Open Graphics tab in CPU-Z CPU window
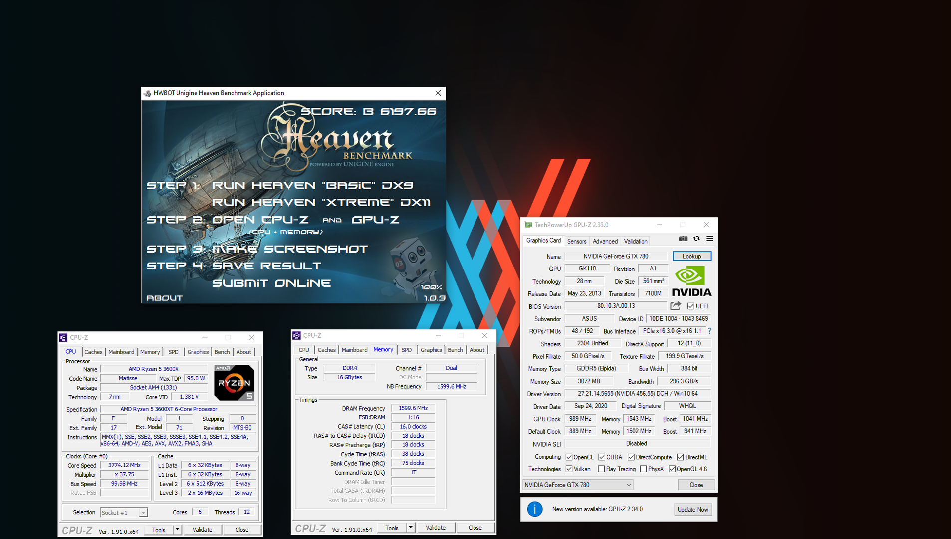 click(198, 352)
